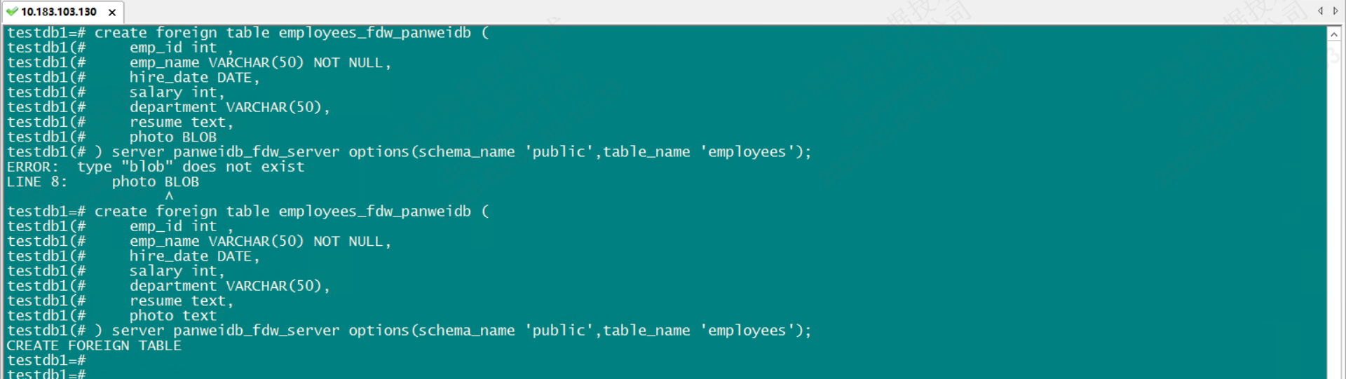This screenshot has width=1346, height=379.
Task: Click the vertical scrollbar track
Action: click(1333, 210)
